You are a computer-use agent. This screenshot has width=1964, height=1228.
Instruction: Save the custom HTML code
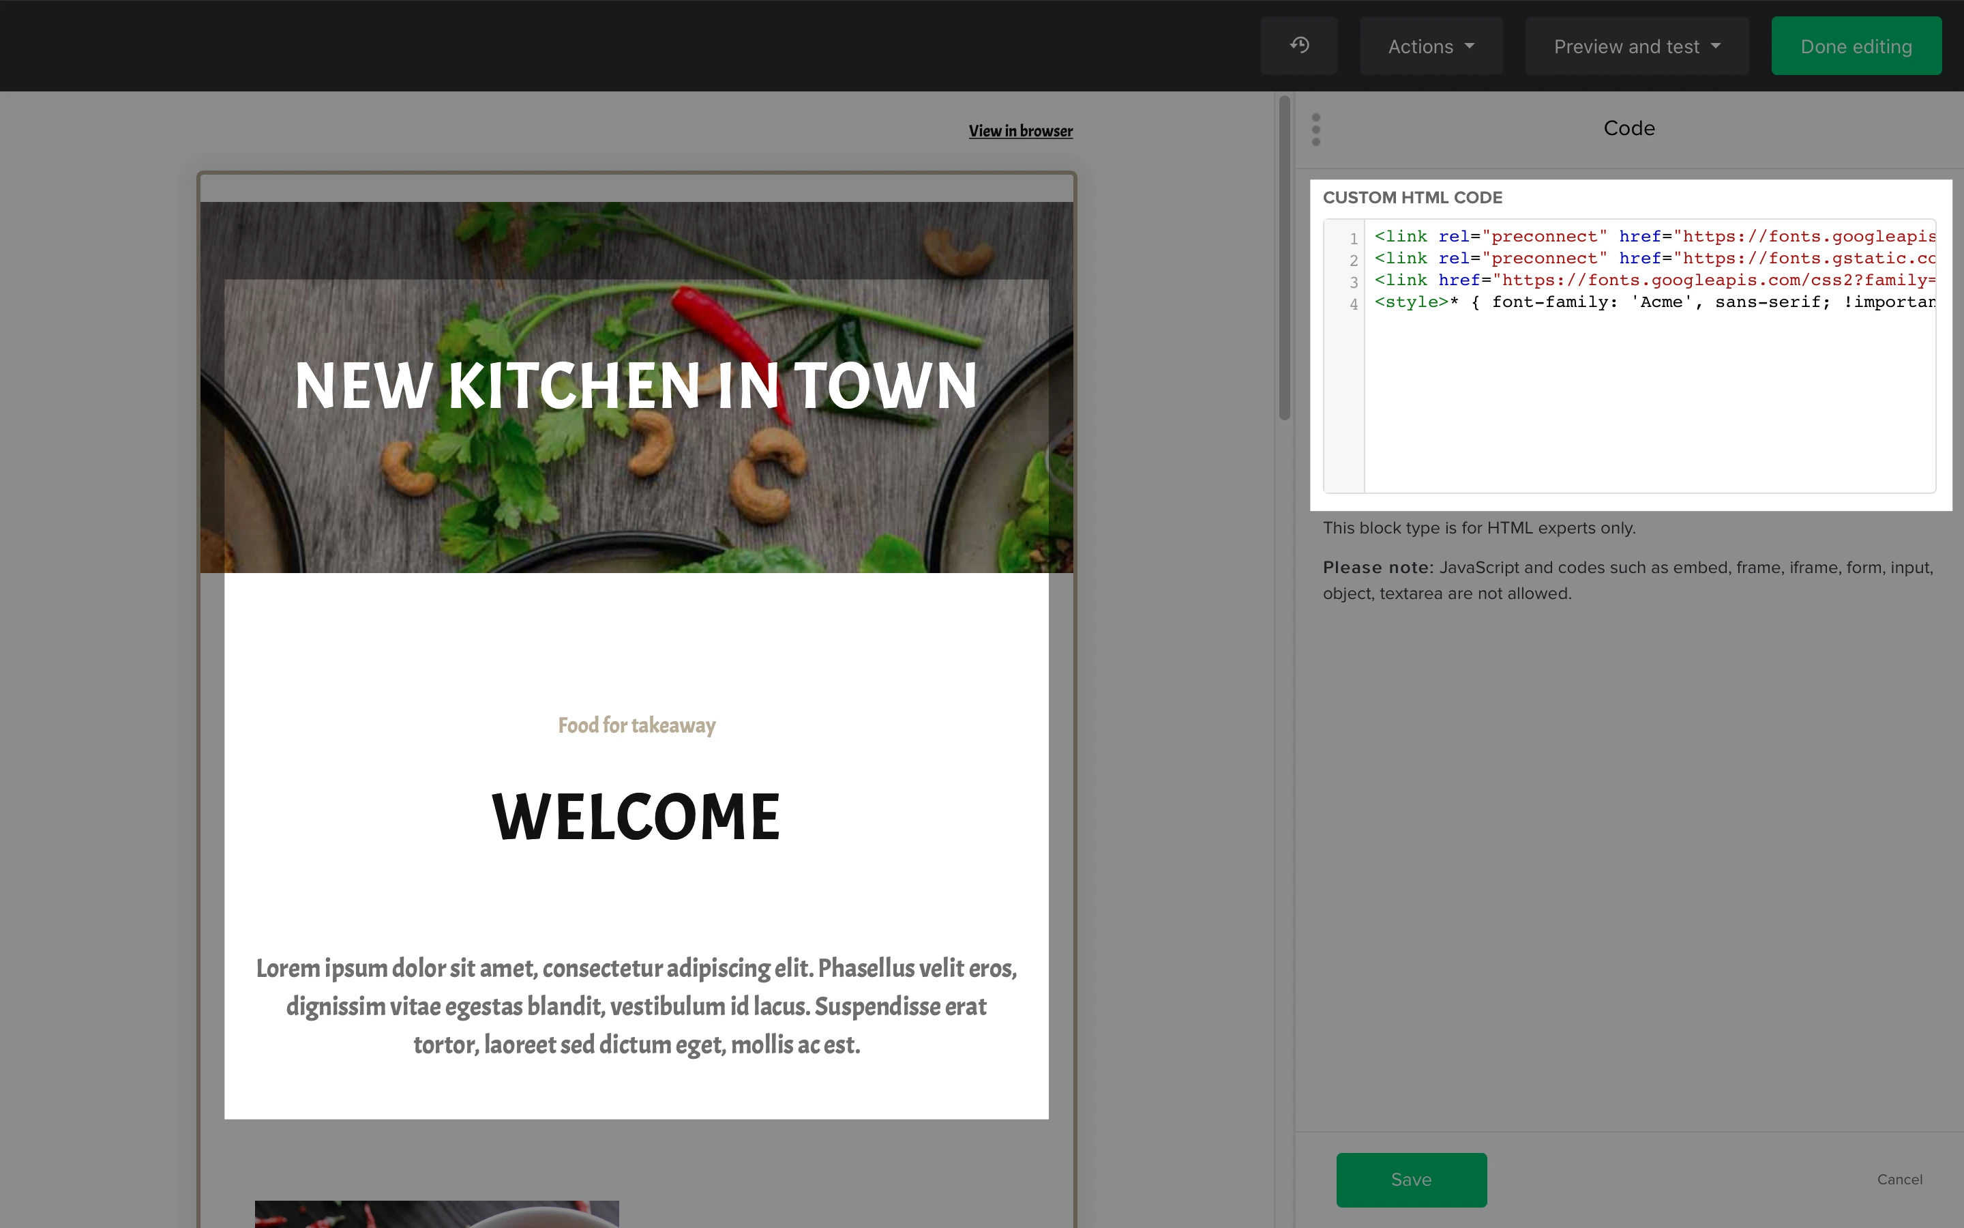(1410, 1180)
